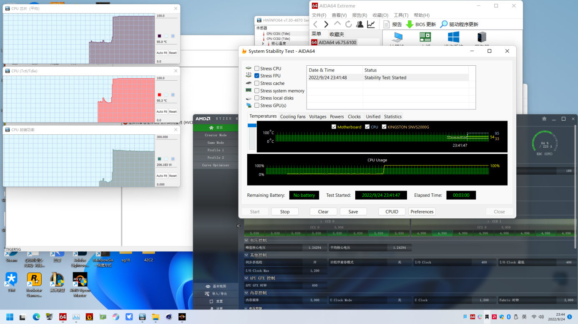This screenshot has width=578, height=324.
Task: Open the driver update magnifier icon
Action: pos(444,25)
